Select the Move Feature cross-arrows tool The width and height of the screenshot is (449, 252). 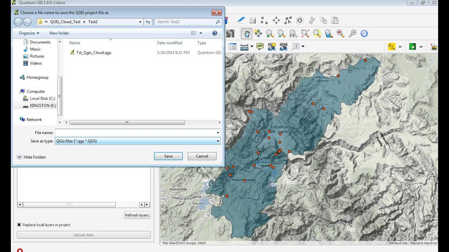(276, 20)
